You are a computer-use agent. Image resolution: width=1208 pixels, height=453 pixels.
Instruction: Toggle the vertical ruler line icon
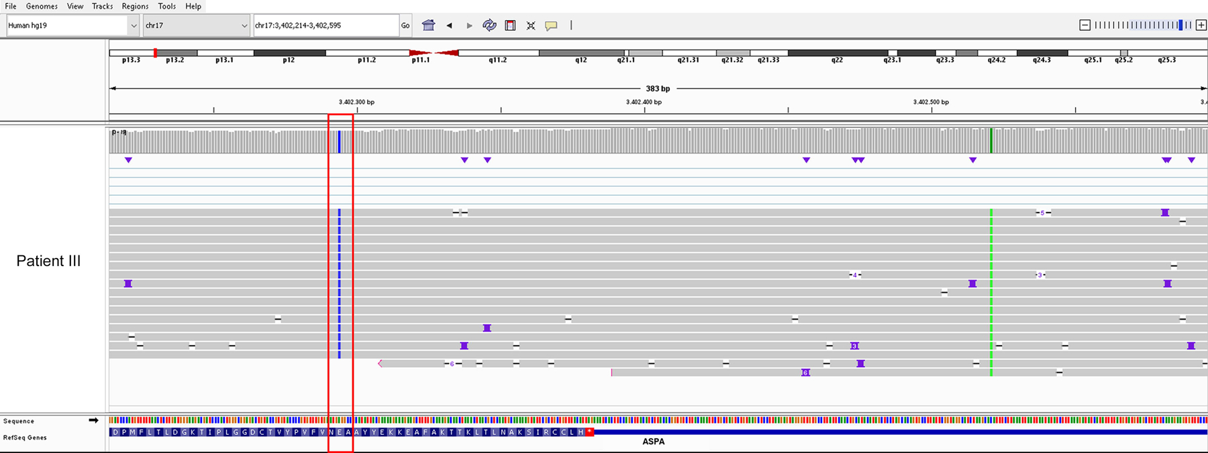[571, 25]
